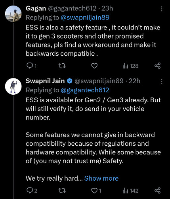Open @swapniljain89 mention link in Gagan's tweet
This screenshot has height=199, width=170.
click(85, 18)
